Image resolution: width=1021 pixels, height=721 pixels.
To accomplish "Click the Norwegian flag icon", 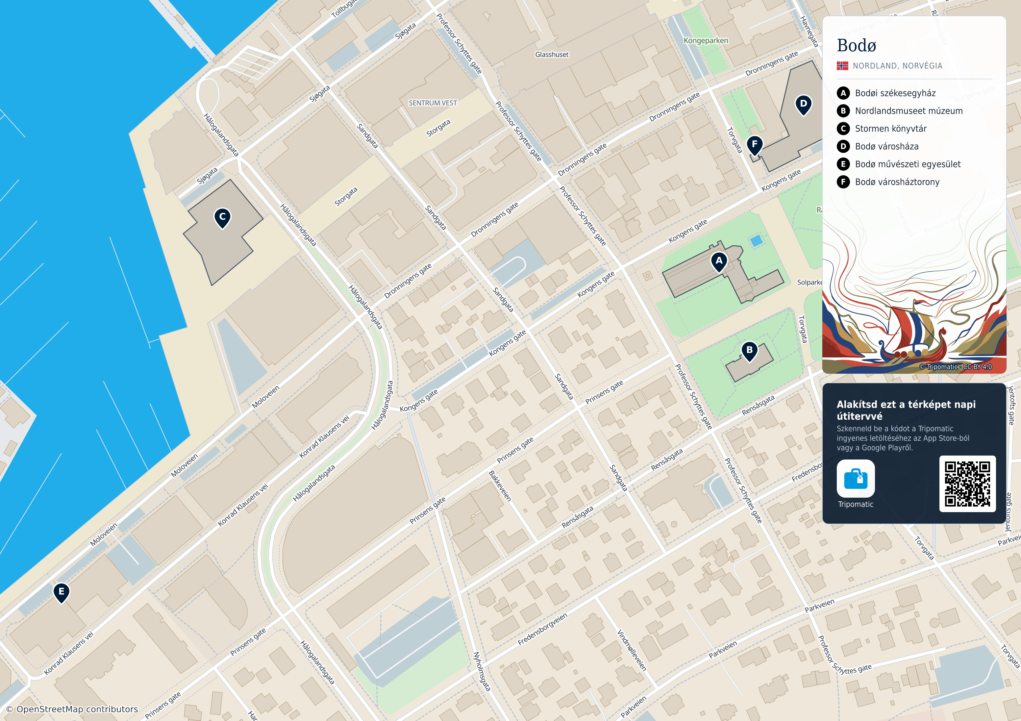I will tap(842, 66).
